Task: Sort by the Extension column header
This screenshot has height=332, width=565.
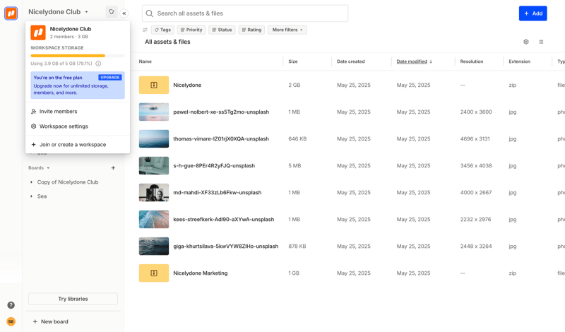Action: click(x=519, y=61)
